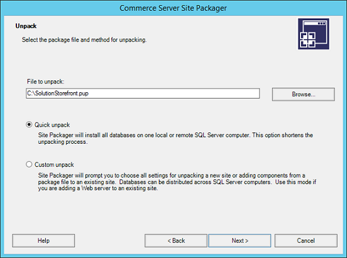Click the bold Unpack heading
The height and width of the screenshot is (258, 347).
[26, 26]
